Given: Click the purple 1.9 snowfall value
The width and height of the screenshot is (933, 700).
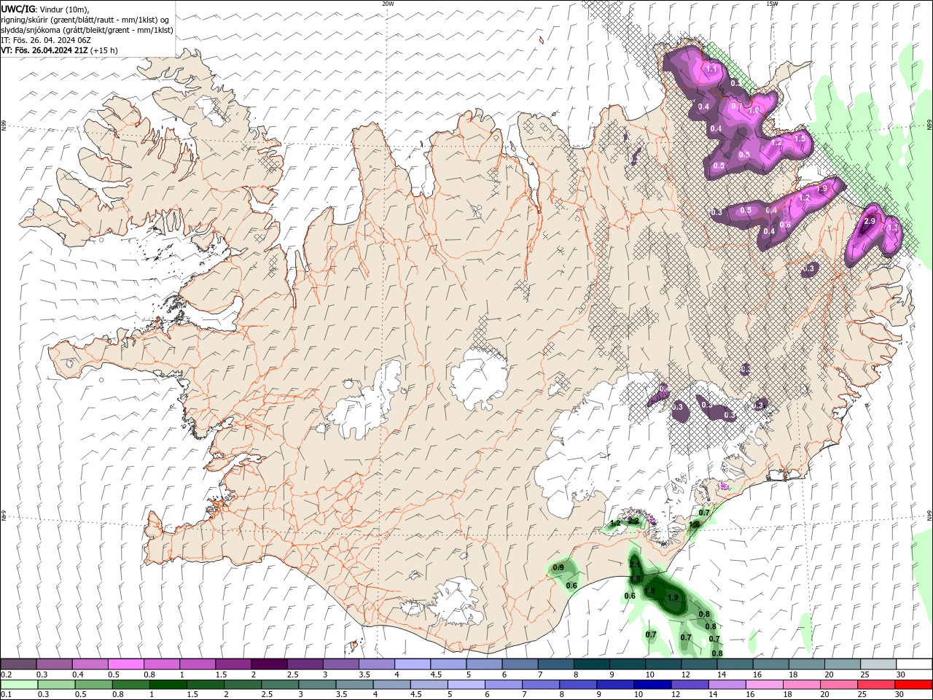Looking at the screenshot, I should (822, 188).
